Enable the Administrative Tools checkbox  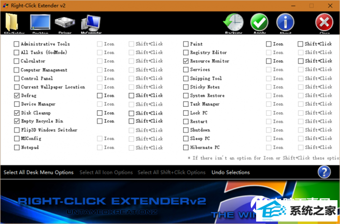(16, 44)
